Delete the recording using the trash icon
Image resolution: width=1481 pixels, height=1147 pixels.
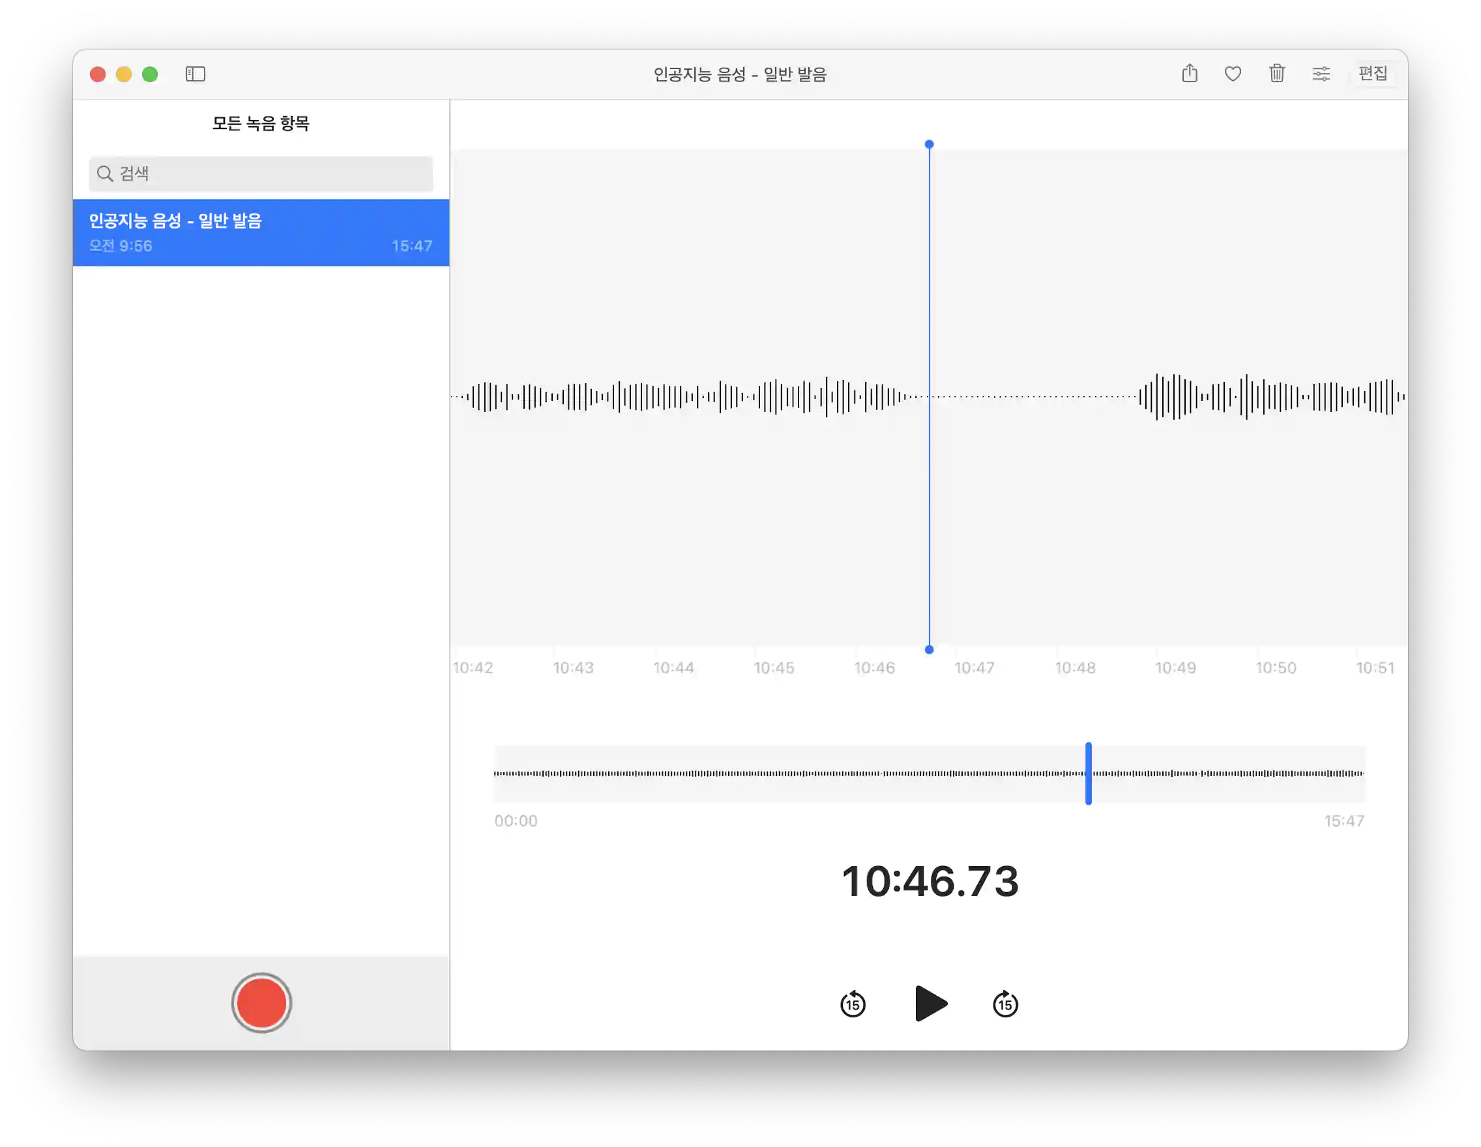(x=1277, y=73)
